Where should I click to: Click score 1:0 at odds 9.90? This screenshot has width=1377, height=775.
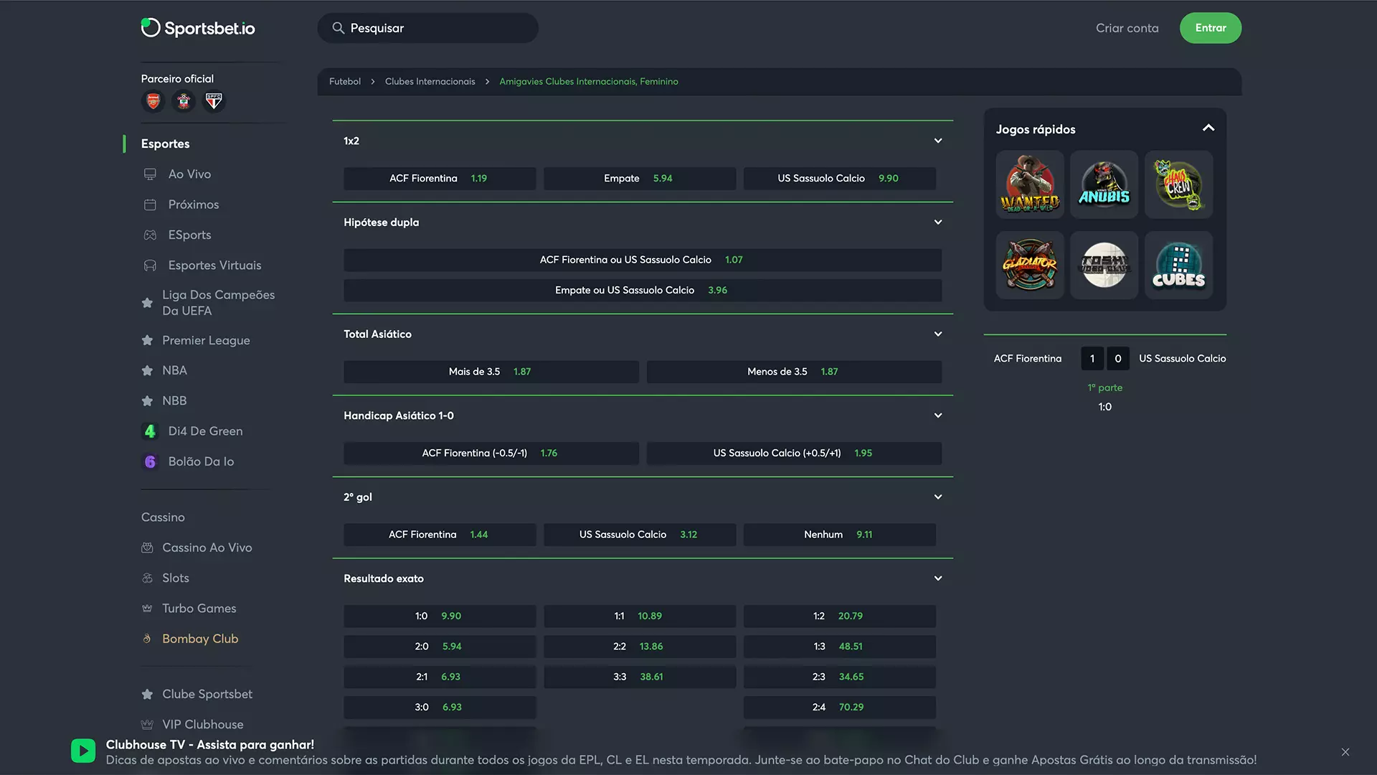click(439, 616)
